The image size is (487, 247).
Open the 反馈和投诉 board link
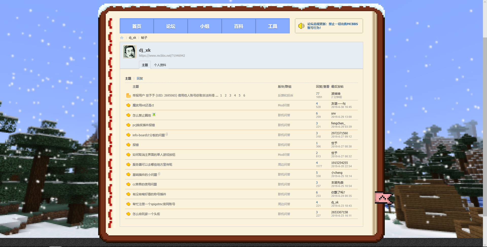[285, 96]
